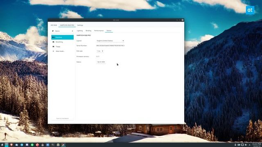Click the display tray icon
Image resolution: width=262 pixels, height=147 pixels.
[242, 145]
